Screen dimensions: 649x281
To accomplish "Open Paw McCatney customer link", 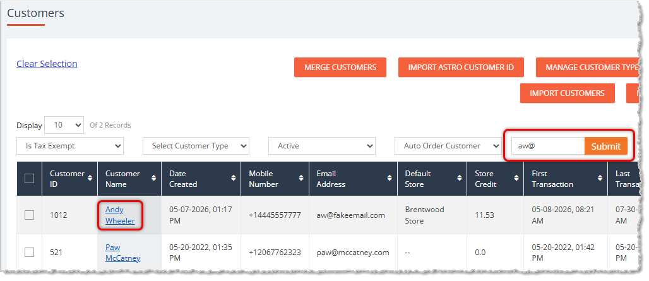I will point(122,253).
